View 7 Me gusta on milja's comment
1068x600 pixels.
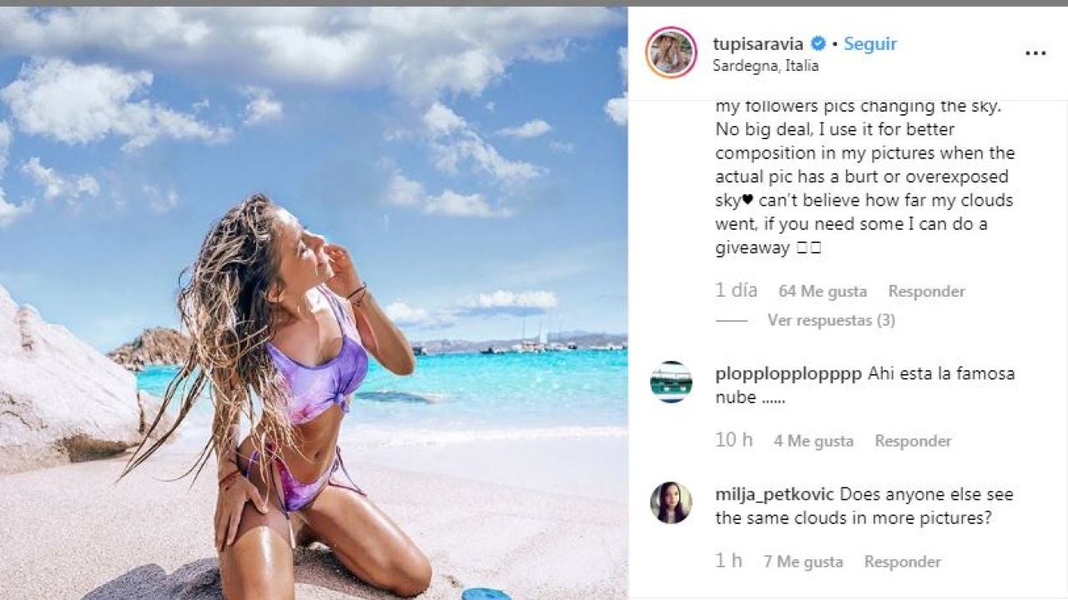coord(804,562)
